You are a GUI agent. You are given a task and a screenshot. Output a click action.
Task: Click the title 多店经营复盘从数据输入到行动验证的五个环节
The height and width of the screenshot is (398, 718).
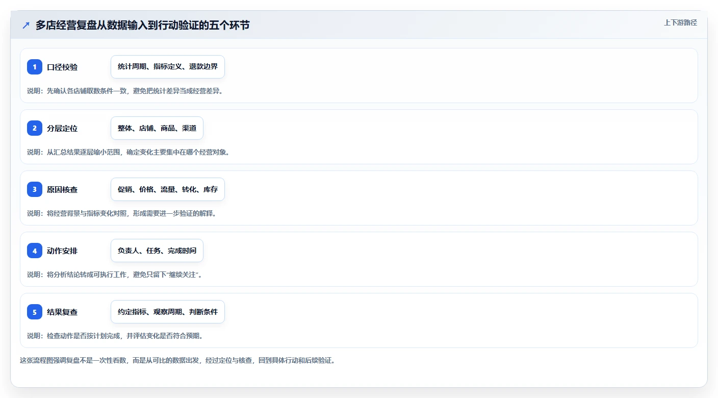point(143,25)
